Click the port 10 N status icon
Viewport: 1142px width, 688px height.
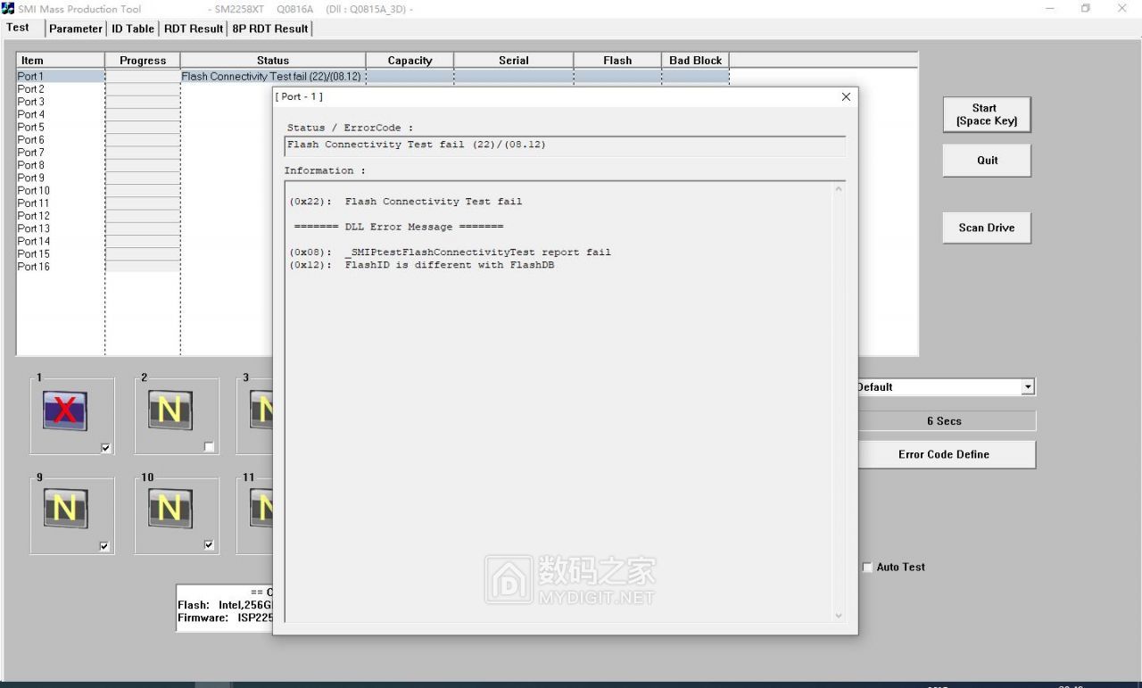[170, 508]
